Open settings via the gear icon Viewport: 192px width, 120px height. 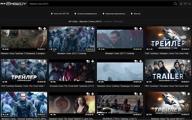point(181,4)
